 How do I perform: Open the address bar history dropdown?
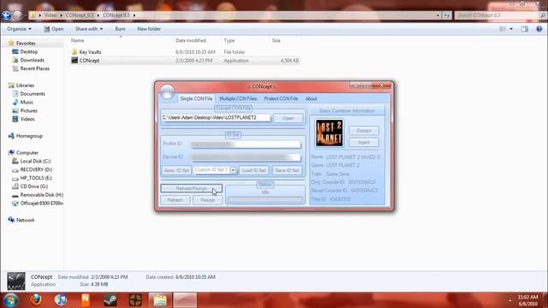point(438,15)
